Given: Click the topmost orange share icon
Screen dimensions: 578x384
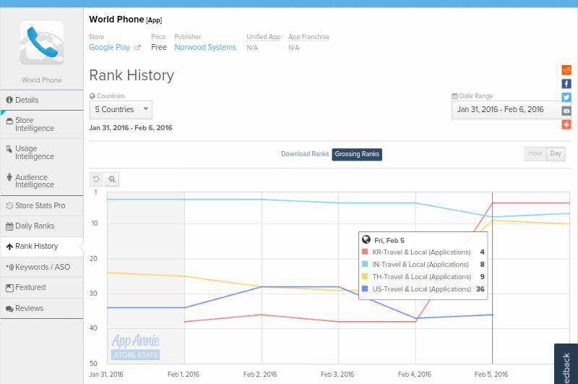Looking at the screenshot, I should tap(566, 70).
